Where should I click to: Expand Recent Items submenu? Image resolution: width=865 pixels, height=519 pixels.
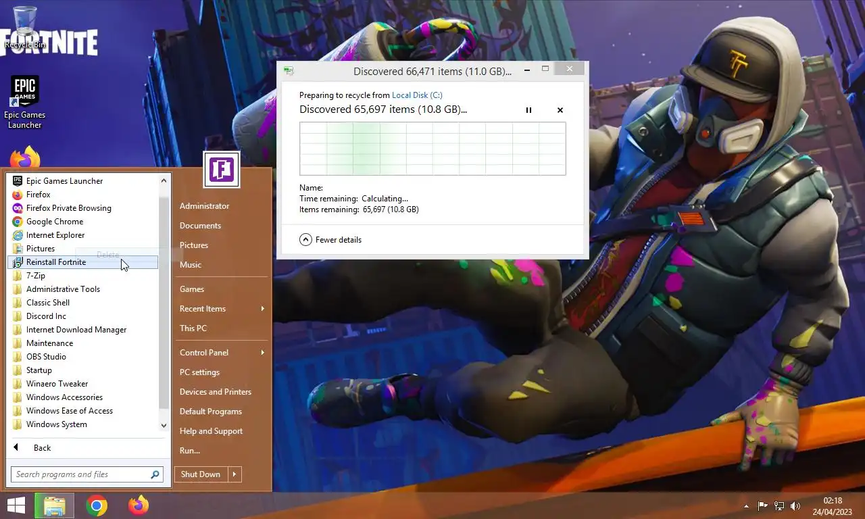(222, 308)
